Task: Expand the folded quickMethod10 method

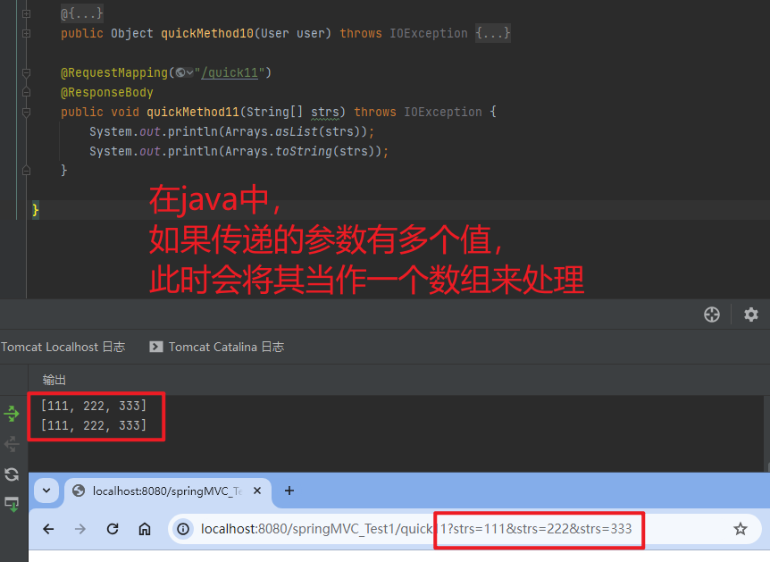Action: coord(27,33)
